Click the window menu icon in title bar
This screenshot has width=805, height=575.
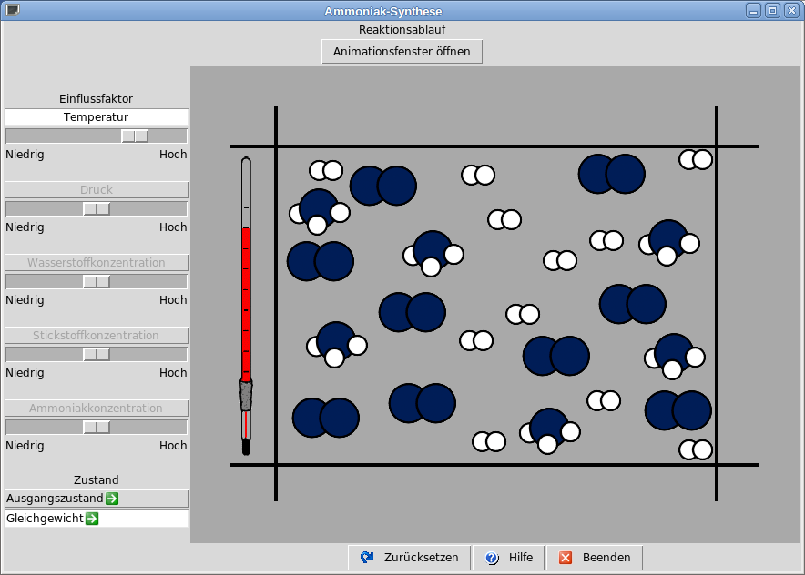pos(12,11)
